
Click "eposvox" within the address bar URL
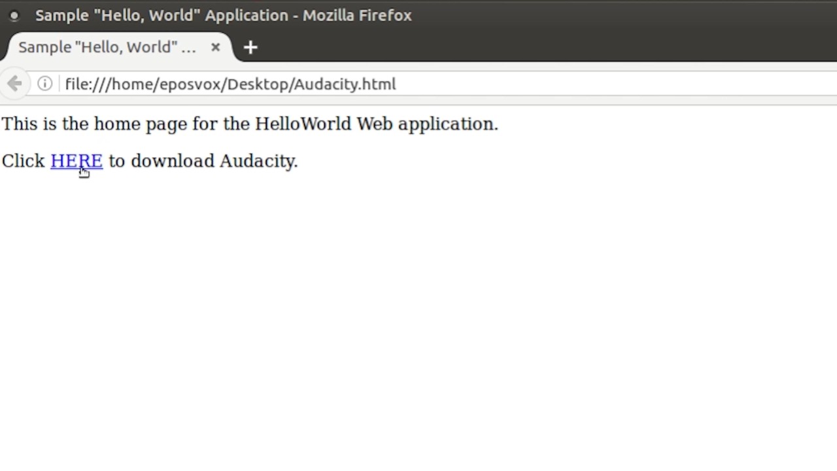190,84
